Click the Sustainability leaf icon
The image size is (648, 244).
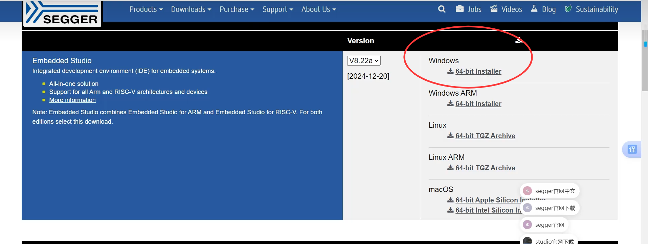tap(568, 9)
